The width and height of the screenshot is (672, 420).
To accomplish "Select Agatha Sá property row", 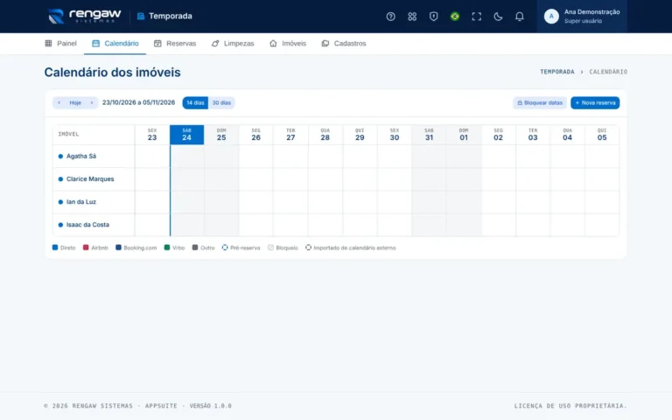I will (94, 157).
